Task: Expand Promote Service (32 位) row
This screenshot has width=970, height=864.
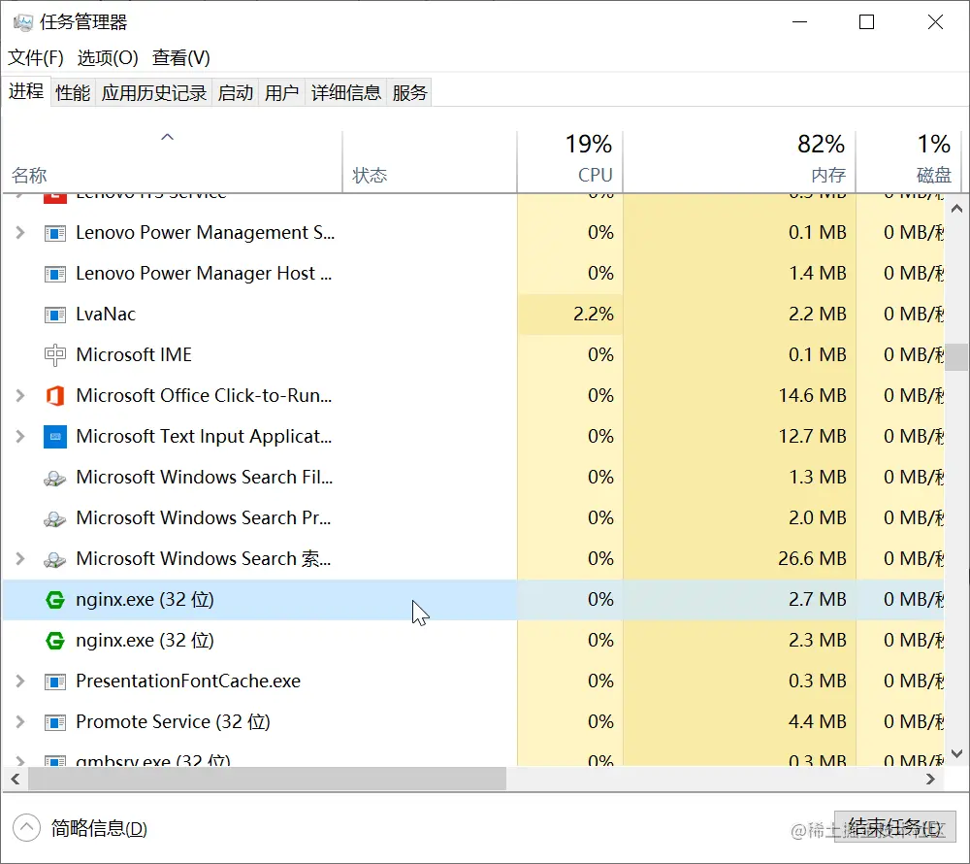Action: point(19,721)
